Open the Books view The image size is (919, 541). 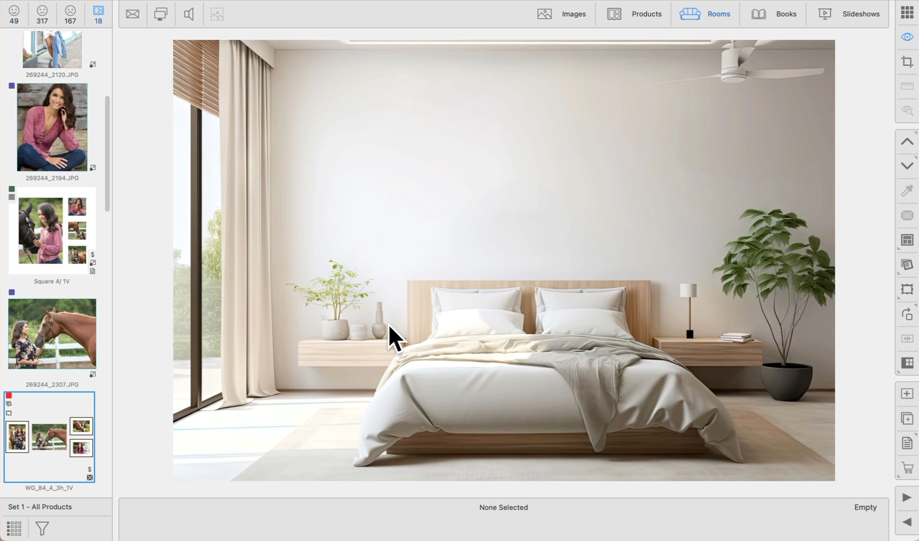click(x=774, y=14)
